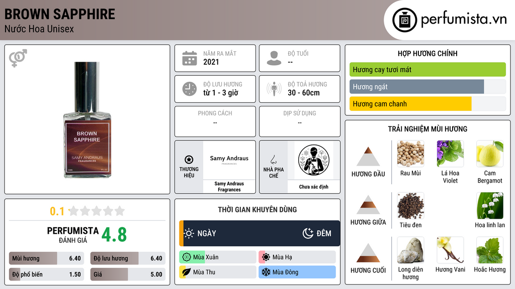Click the sun icon next to Ngày
Screen dimensions: 515x289
coord(189,233)
